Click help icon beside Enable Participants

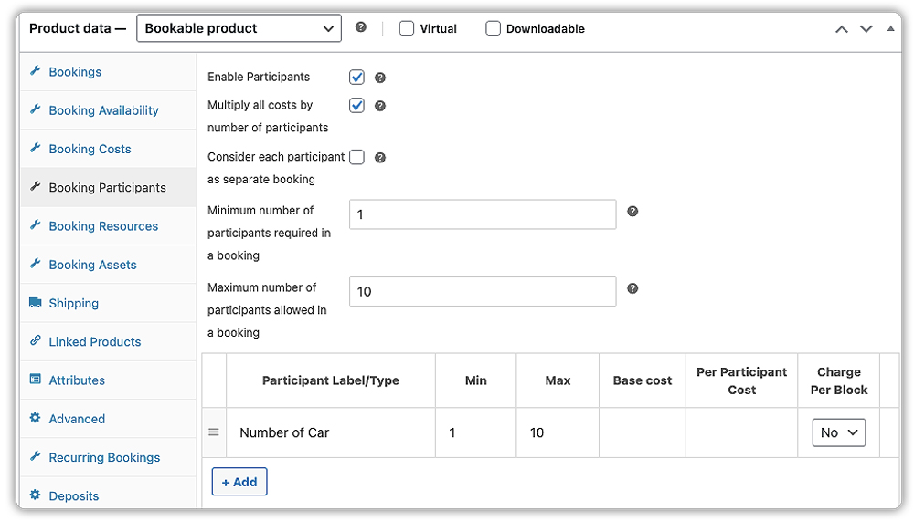(x=380, y=78)
